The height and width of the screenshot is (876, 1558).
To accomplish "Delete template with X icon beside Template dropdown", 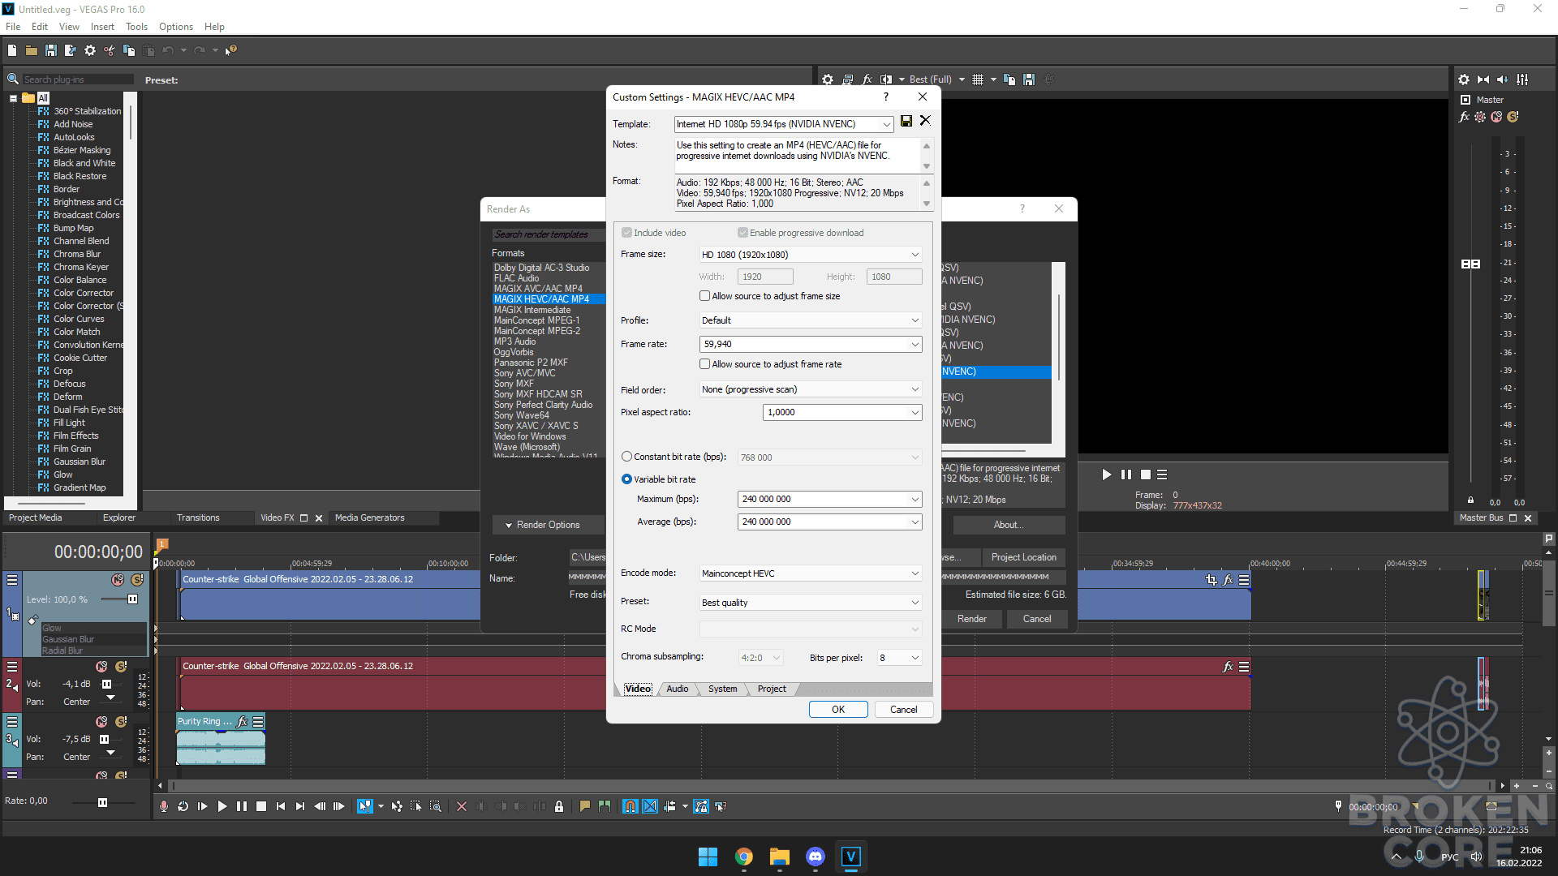I will [925, 121].
